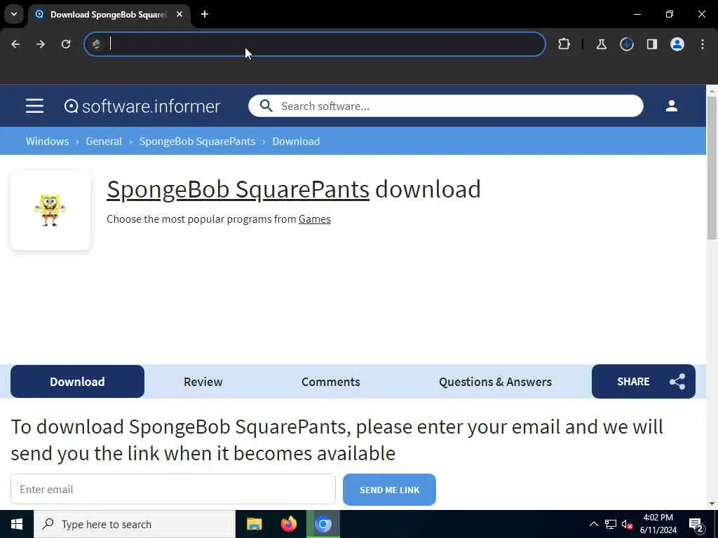718x538 pixels.
Task: Go to General breadcrumb
Action: point(104,142)
